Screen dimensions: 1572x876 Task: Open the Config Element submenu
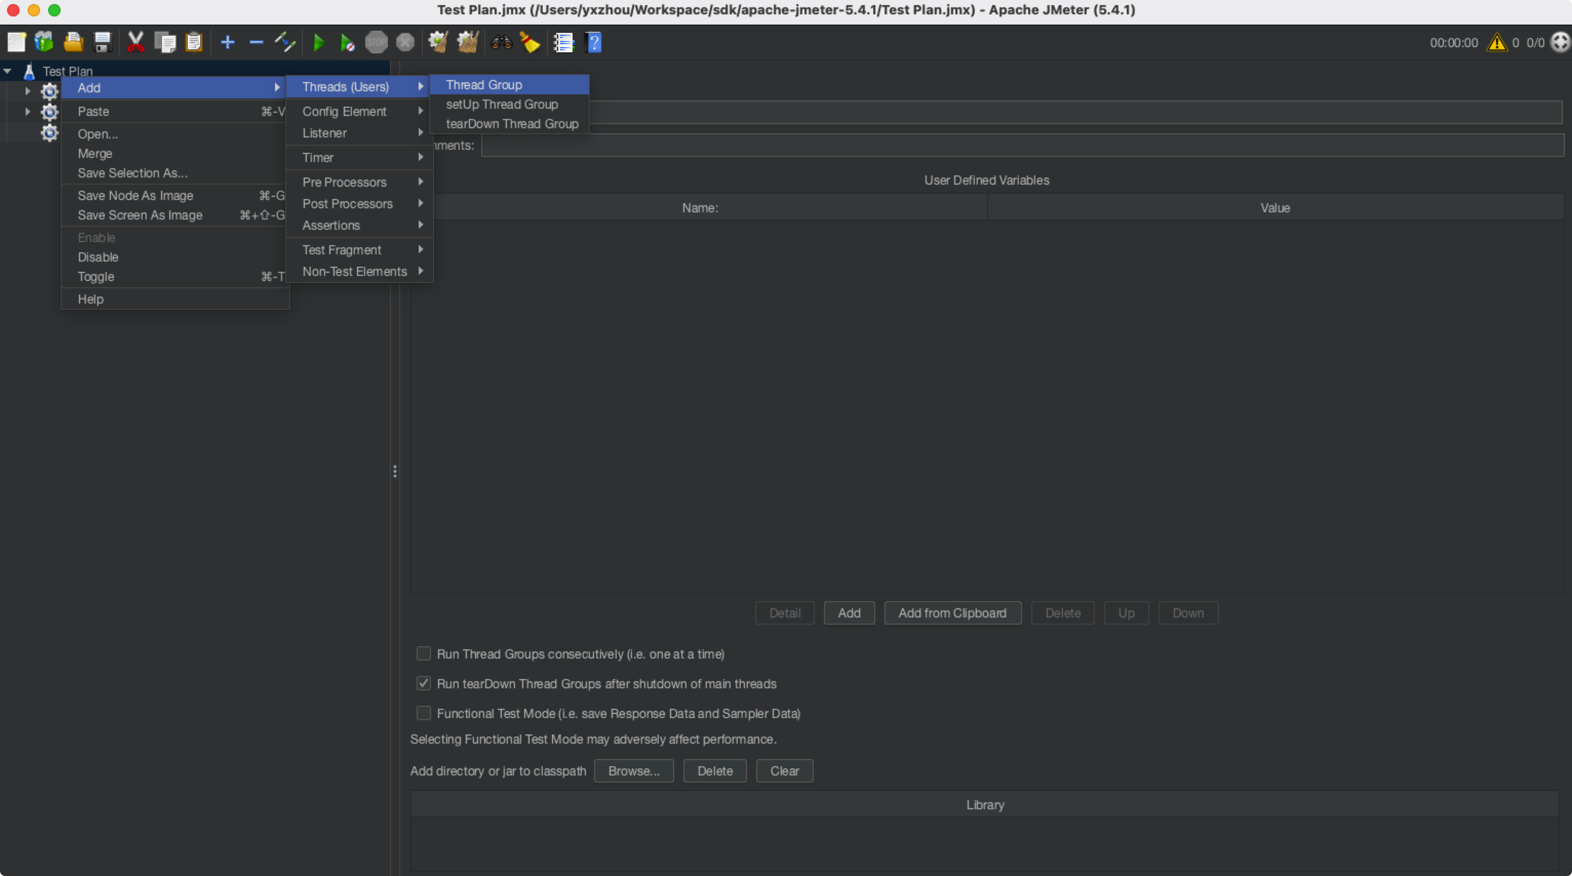tap(360, 111)
